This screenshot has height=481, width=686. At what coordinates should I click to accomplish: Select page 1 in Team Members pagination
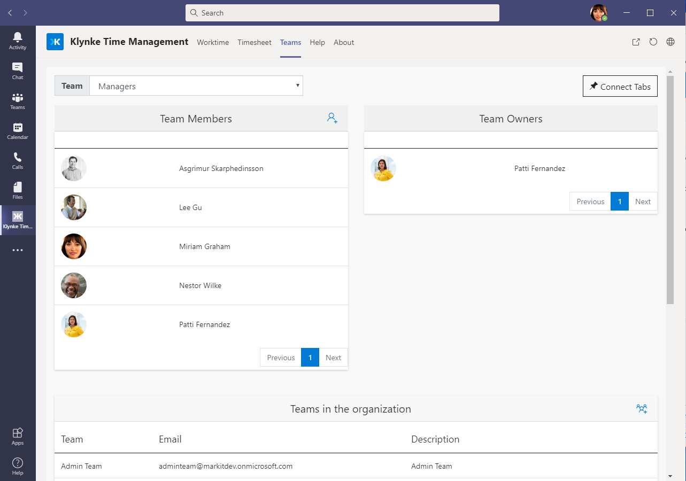pyautogui.click(x=310, y=358)
